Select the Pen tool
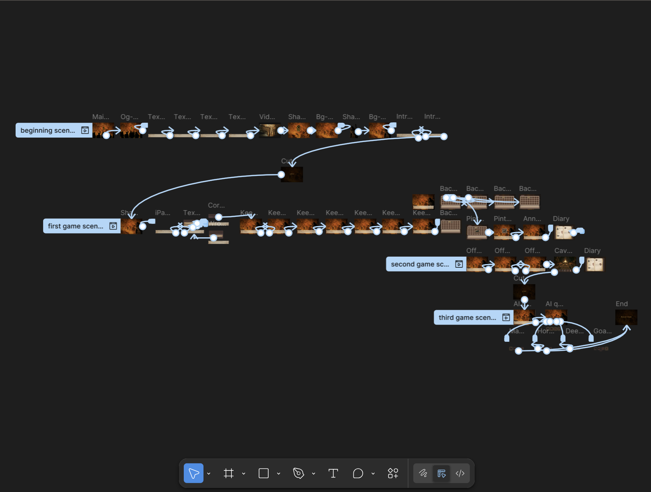This screenshot has height=492, width=651. (x=298, y=473)
